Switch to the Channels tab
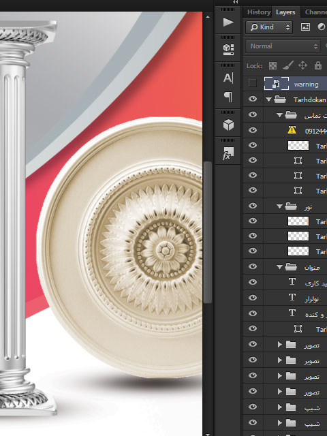 pyautogui.click(x=316, y=12)
